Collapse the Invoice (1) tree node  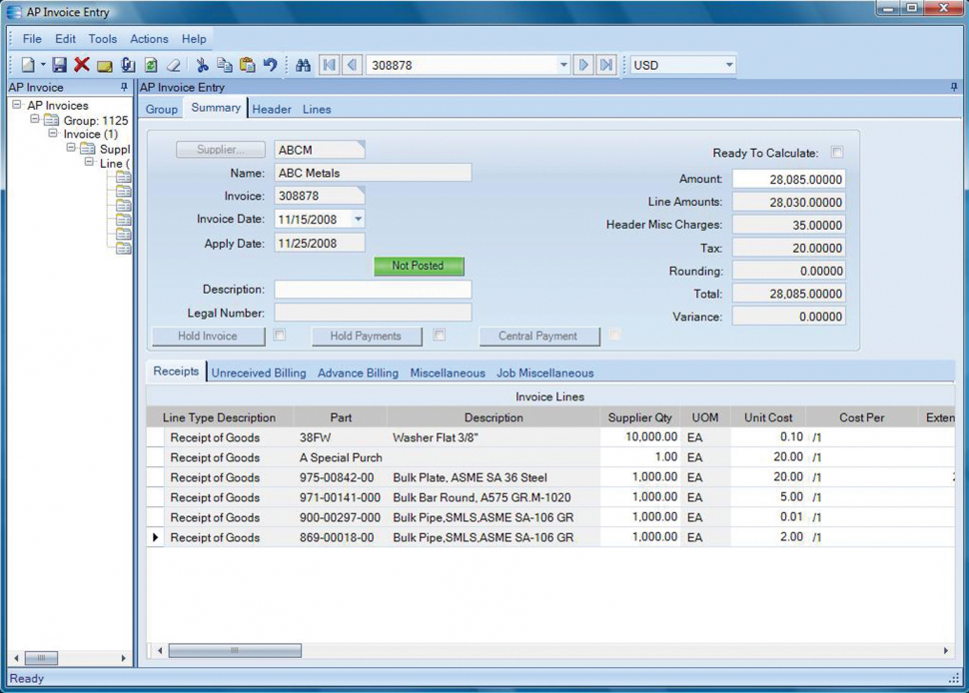(x=53, y=133)
